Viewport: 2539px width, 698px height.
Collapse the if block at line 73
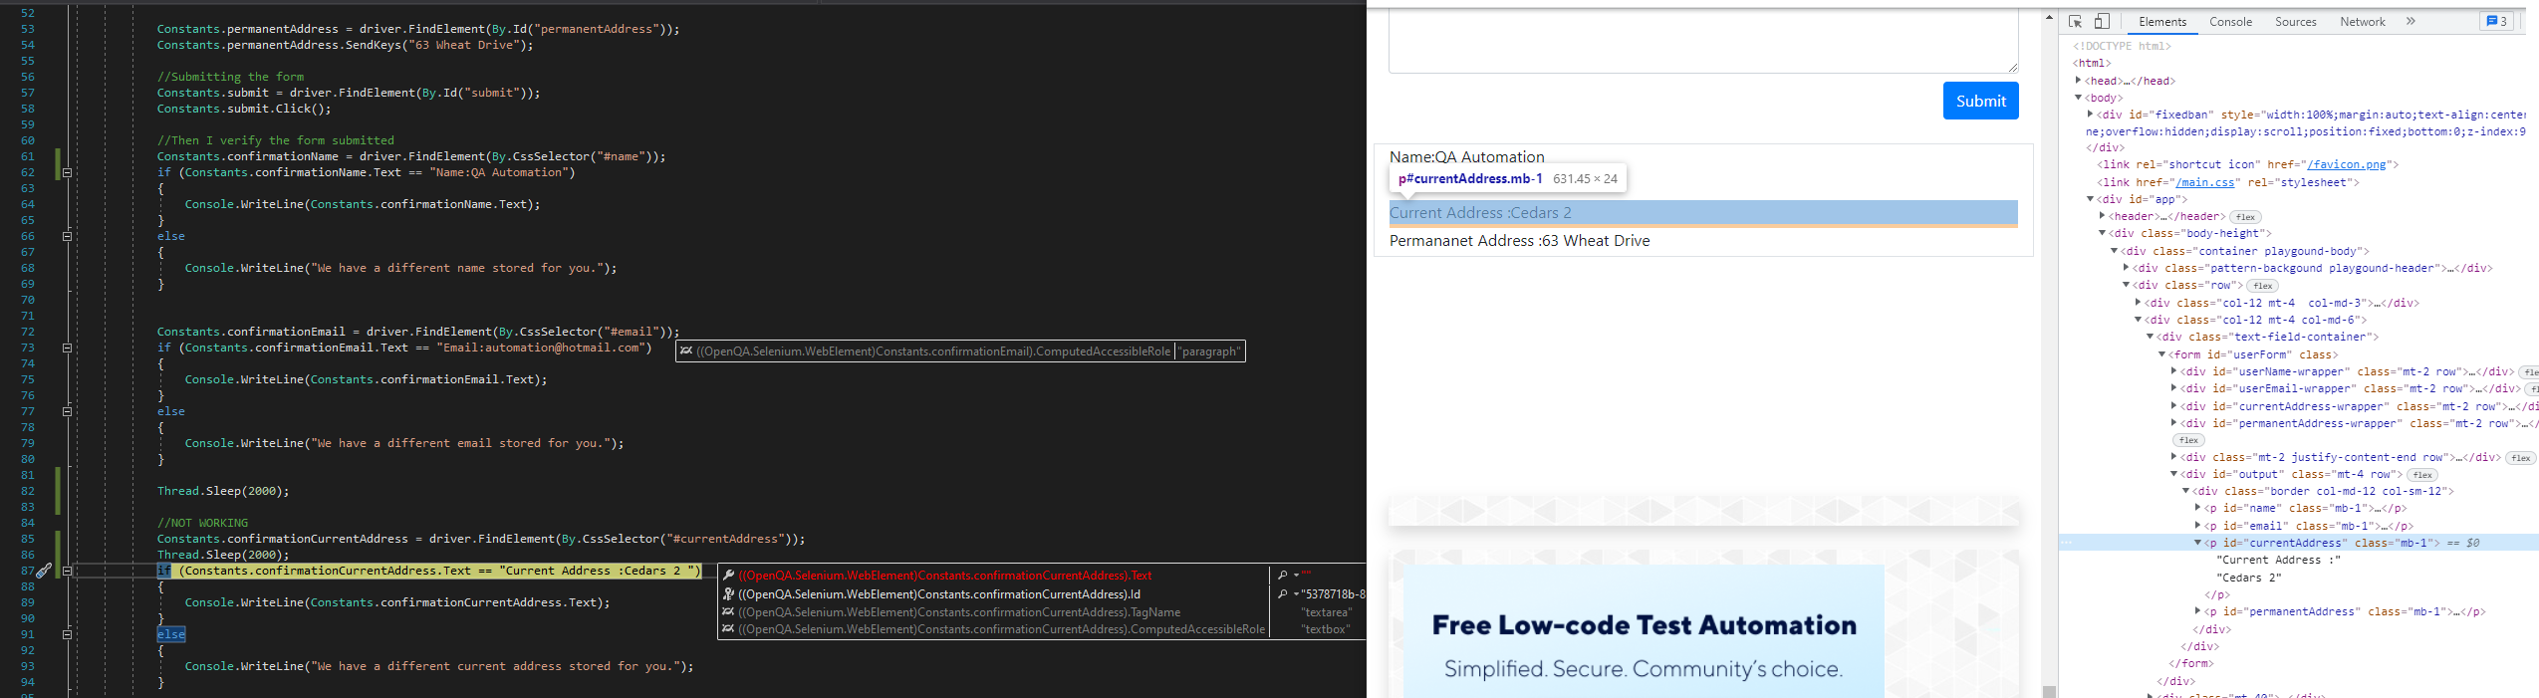(67, 348)
